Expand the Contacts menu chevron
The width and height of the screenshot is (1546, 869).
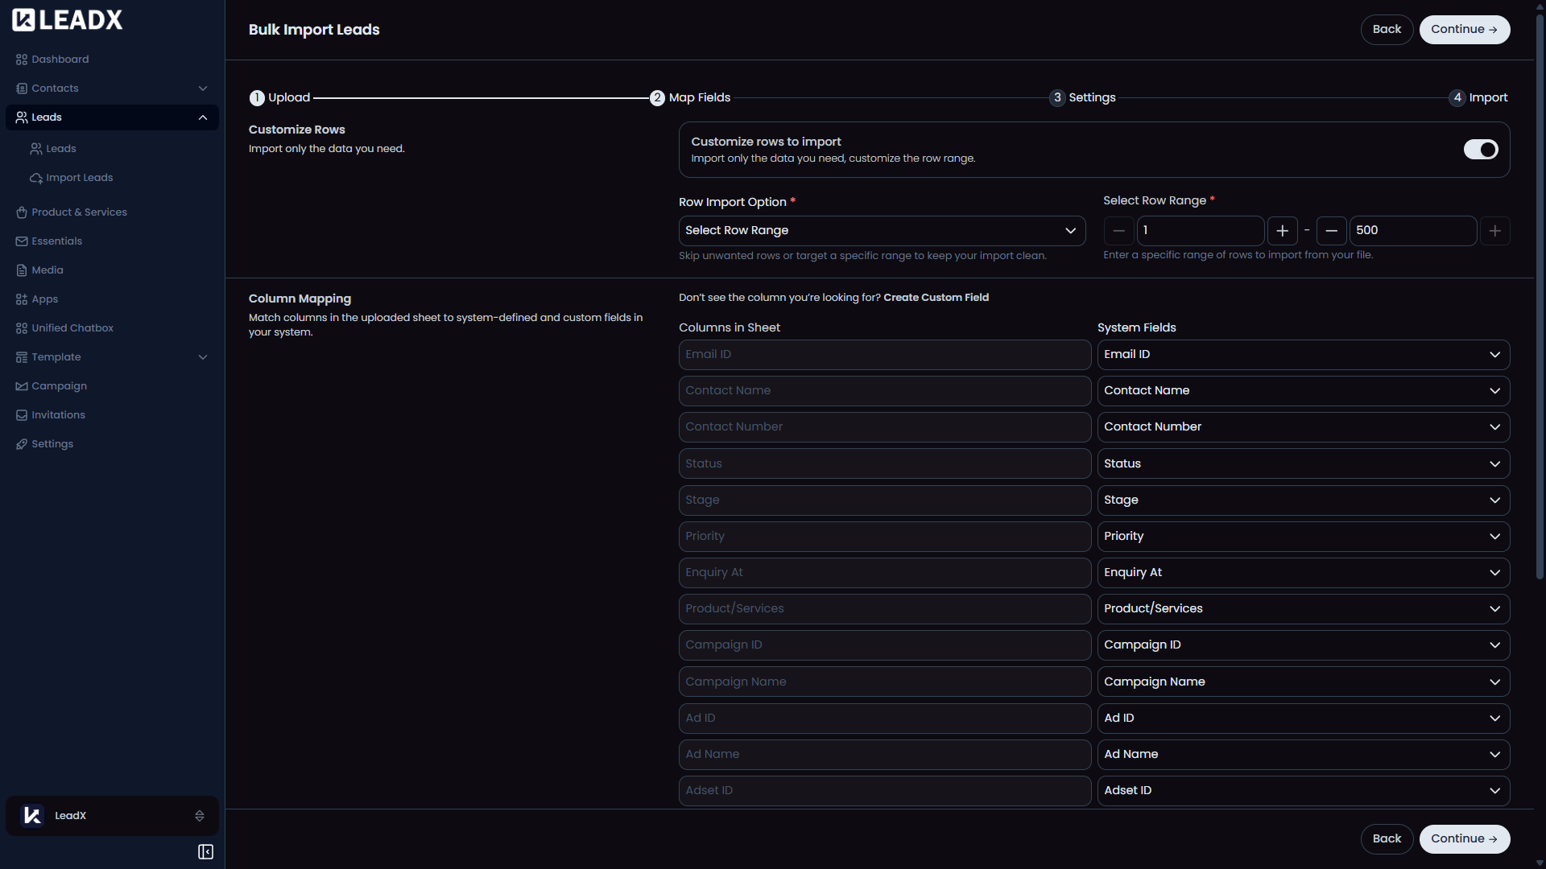(203, 89)
